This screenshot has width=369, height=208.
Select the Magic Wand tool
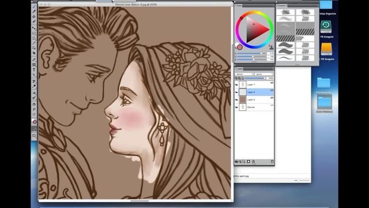point(34,43)
